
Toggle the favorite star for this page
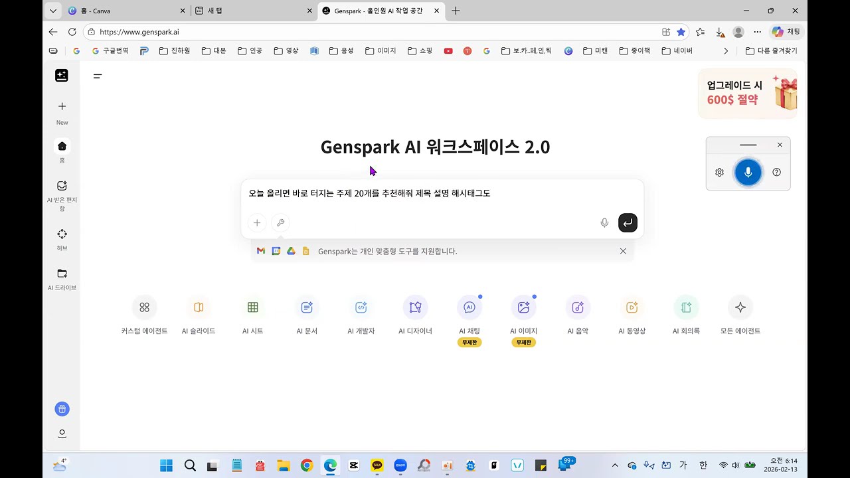681,32
